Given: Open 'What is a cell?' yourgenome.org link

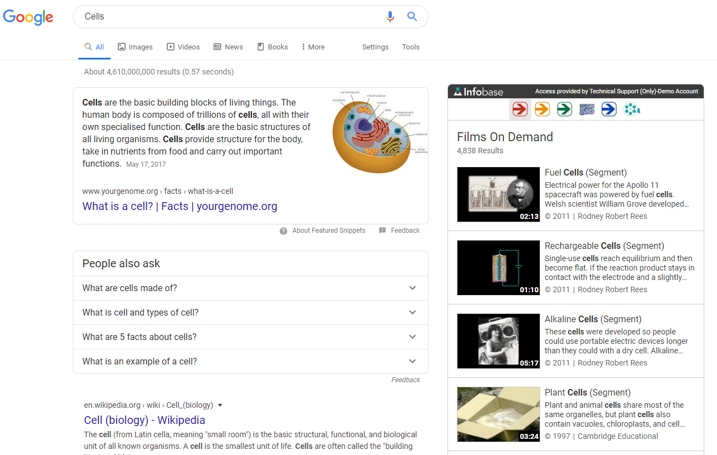Looking at the screenshot, I should (180, 206).
